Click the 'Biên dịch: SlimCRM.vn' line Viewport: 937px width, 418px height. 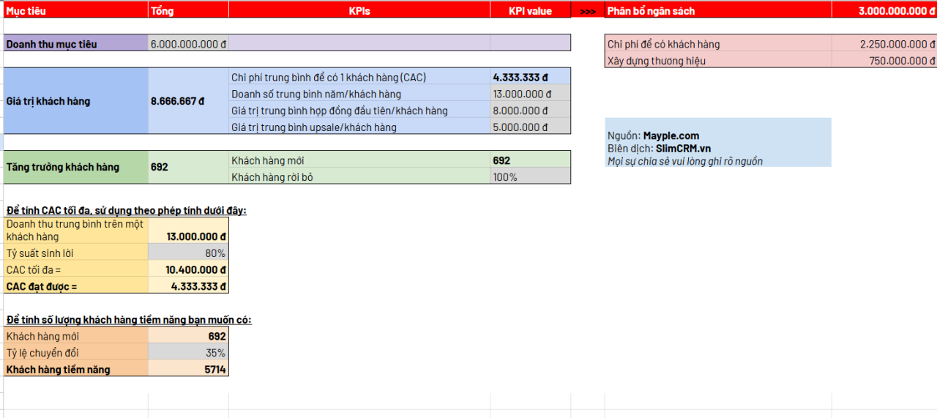coord(659,148)
